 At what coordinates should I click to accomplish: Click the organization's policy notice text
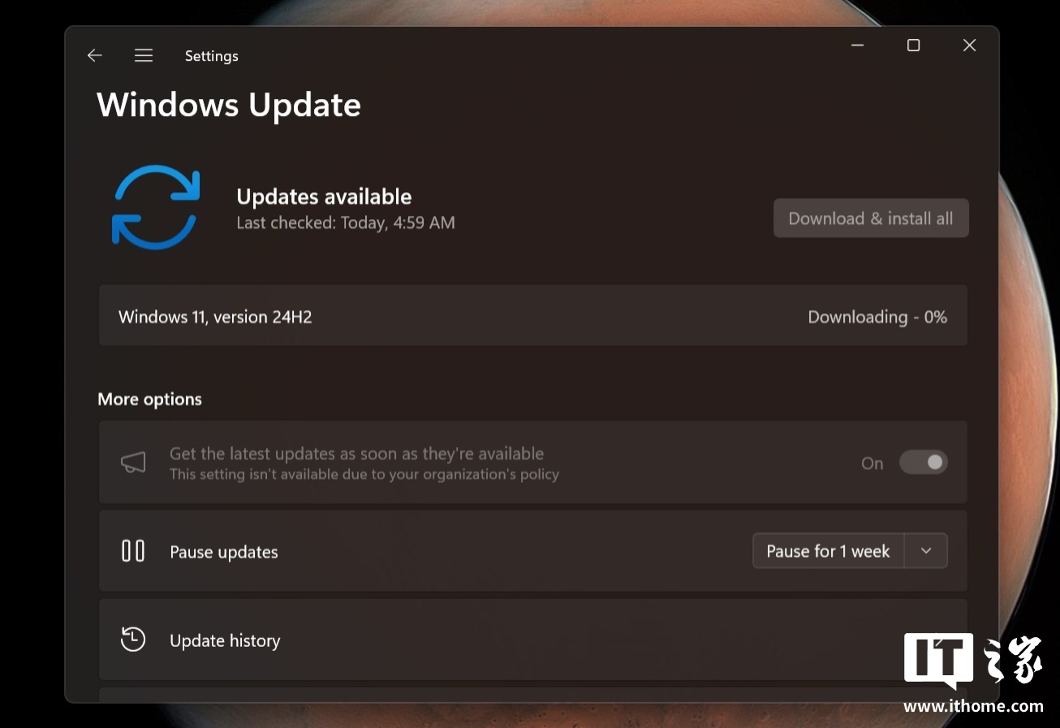pos(364,475)
